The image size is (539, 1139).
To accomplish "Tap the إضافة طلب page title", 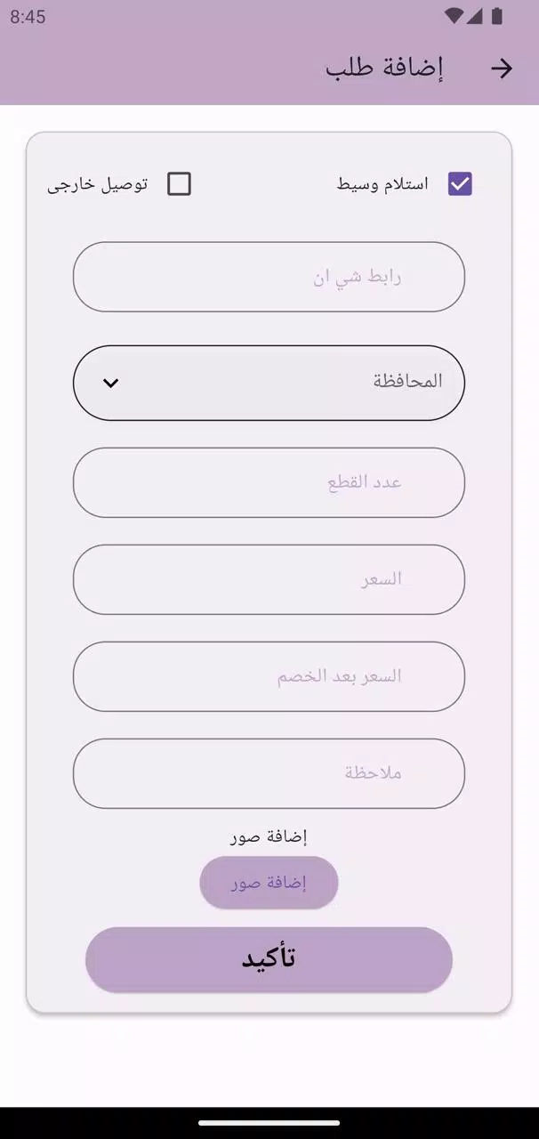I will pos(384,69).
